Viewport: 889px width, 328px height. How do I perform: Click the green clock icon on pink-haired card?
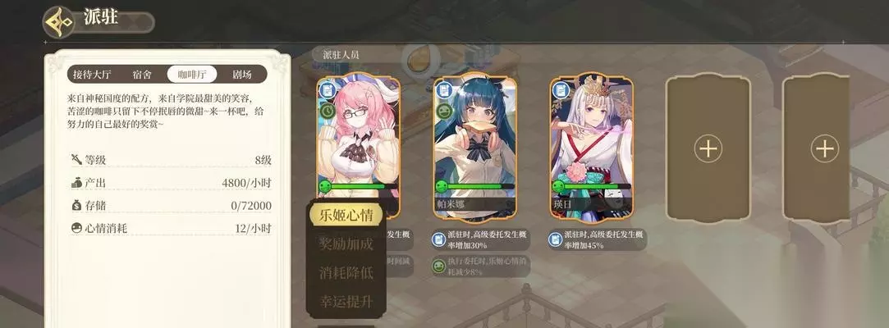pos(328,111)
